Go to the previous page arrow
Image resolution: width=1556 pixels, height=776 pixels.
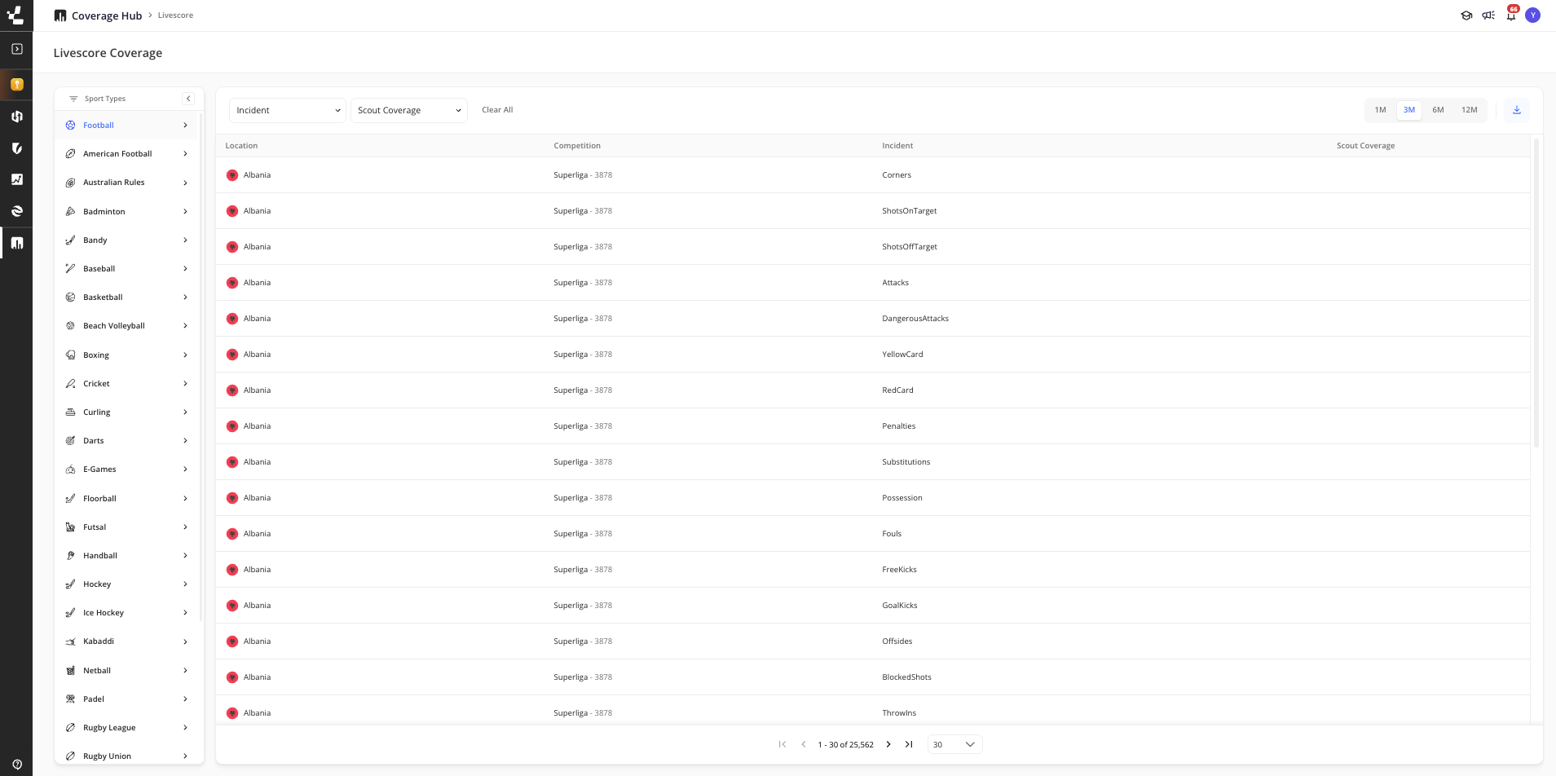804,744
